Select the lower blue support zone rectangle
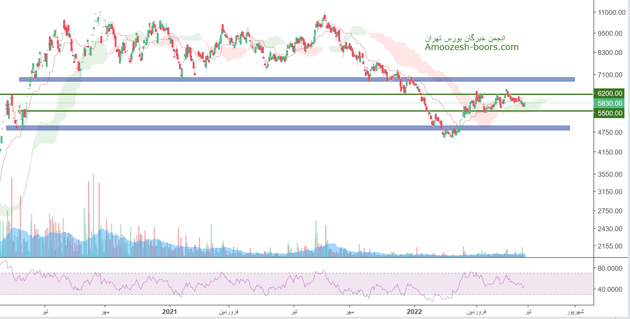The width and height of the screenshot is (630, 319). point(288,128)
